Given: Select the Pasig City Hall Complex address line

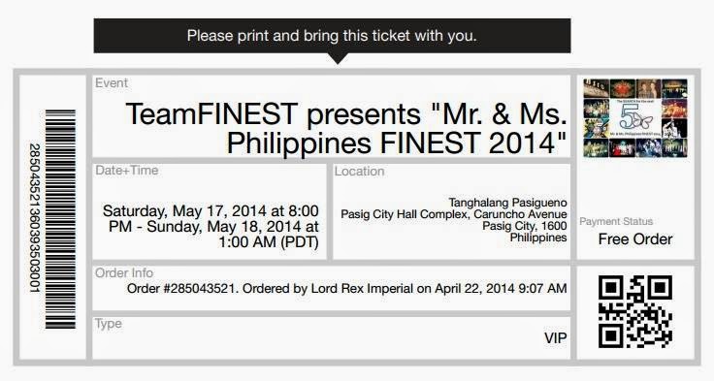Looking at the screenshot, I should click(454, 214).
